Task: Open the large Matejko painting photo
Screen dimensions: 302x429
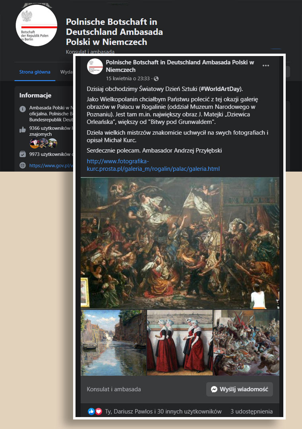Action: (180, 243)
